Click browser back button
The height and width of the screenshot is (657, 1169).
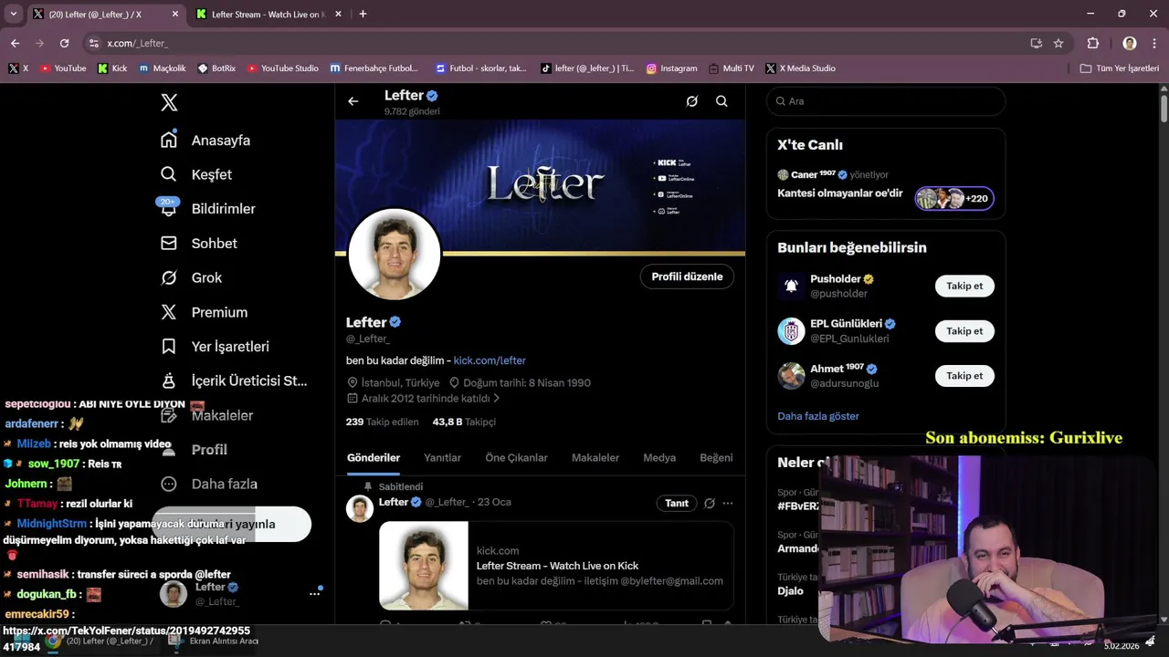(x=15, y=43)
